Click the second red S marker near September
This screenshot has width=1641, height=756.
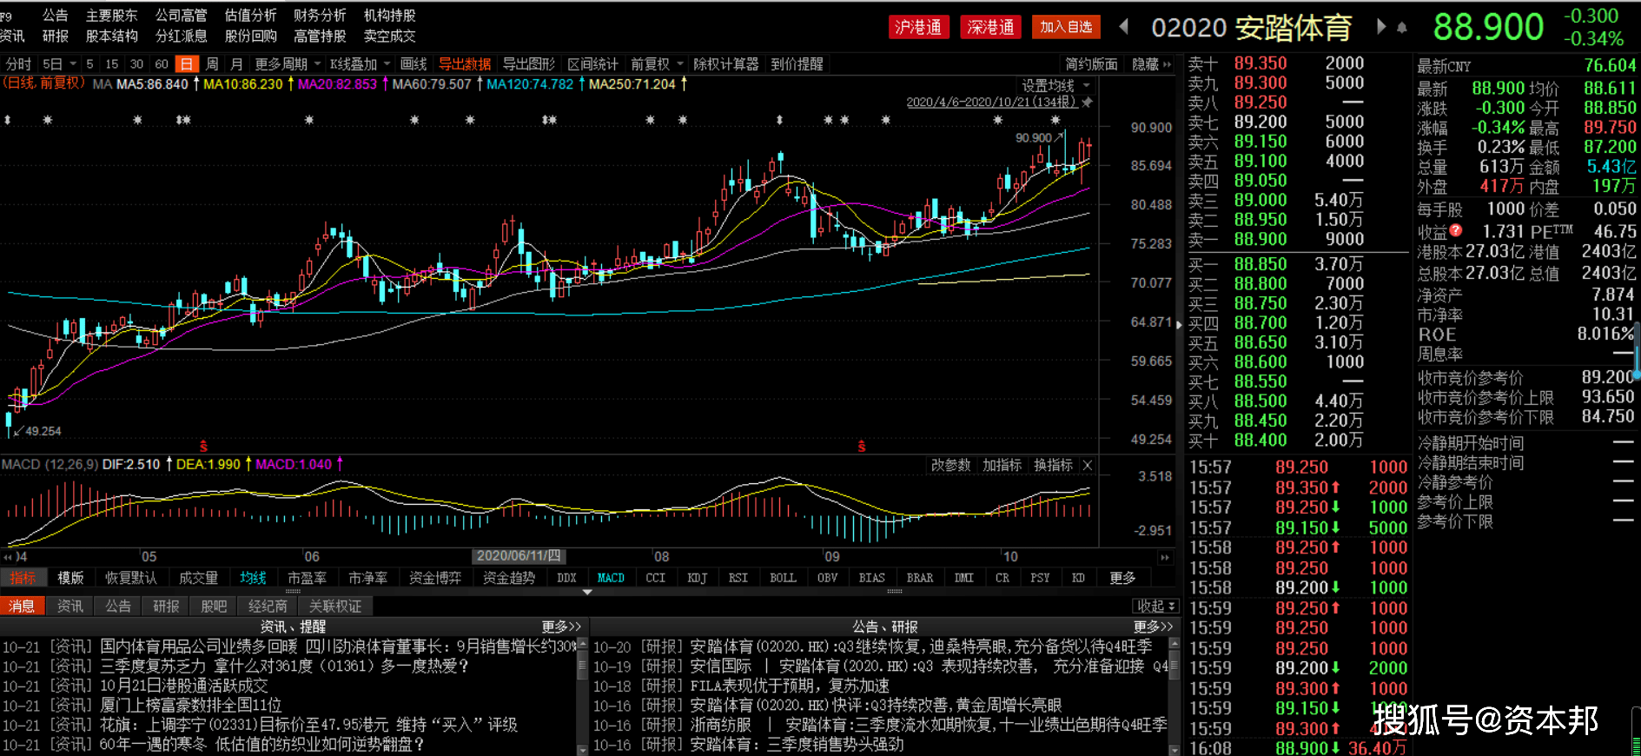coord(862,447)
